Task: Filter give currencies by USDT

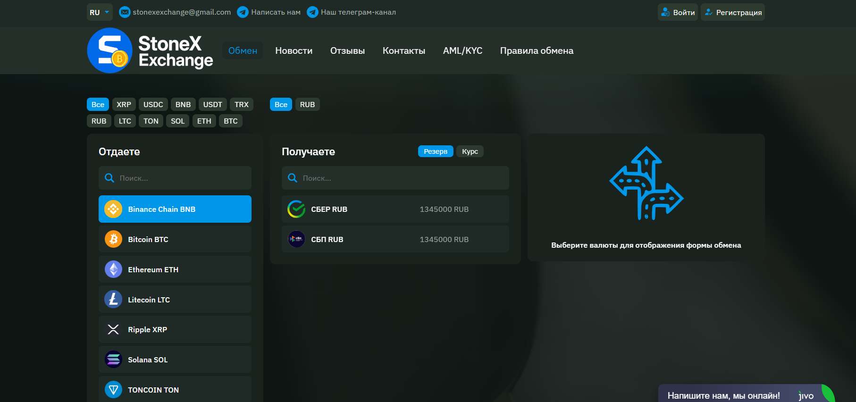Action: click(x=212, y=104)
